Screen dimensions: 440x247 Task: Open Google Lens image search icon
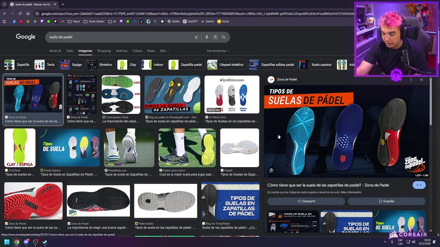pyautogui.click(x=215, y=37)
